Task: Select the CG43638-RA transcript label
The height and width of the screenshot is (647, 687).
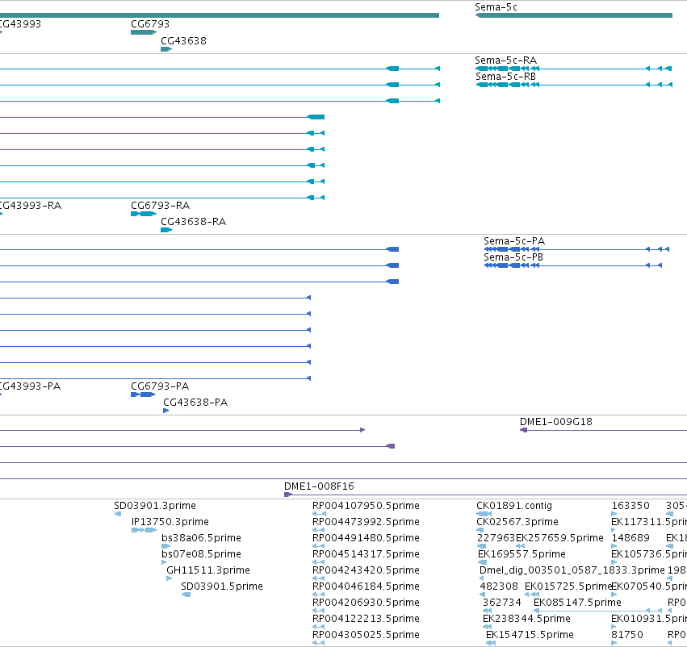Action: pos(194,222)
